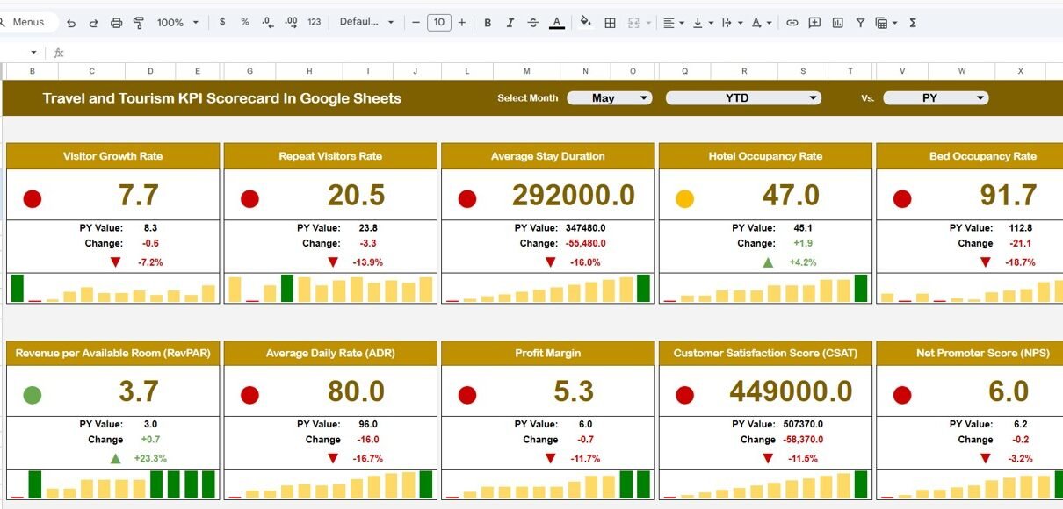Select the paint format tool
This screenshot has height=509, width=1063.
click(x=137, y=23)
